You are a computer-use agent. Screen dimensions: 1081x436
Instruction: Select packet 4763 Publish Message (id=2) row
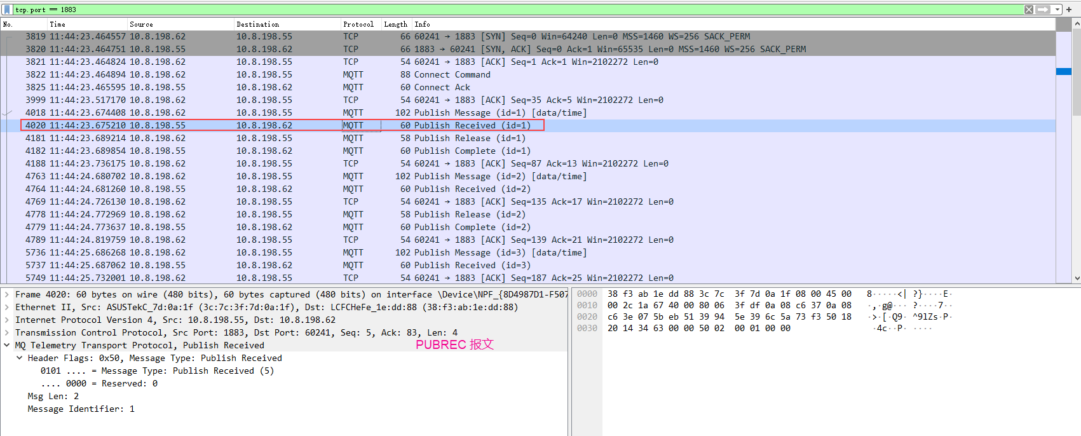tap(527, 176)
